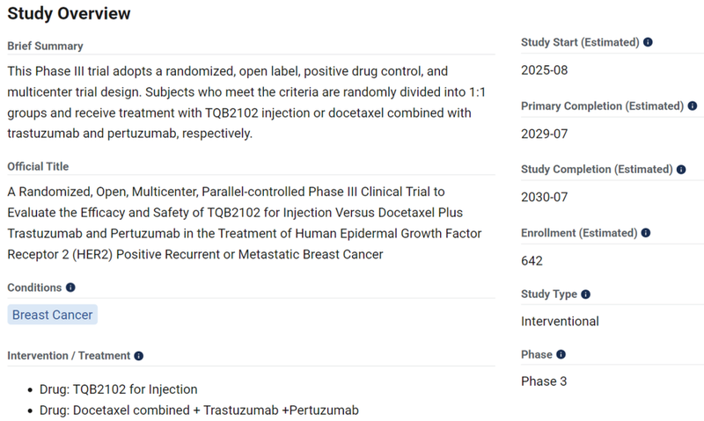Select the Breast Cancer condition tag

[52, 315]
